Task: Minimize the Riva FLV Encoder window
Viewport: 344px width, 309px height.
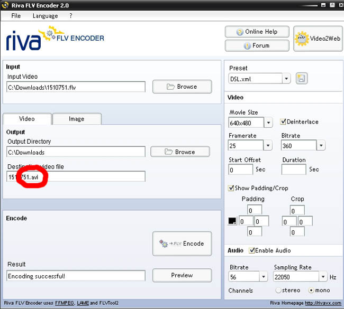Action: (x=323, y=5)
